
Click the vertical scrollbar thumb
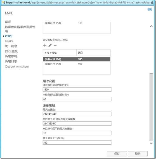(151, 107)
